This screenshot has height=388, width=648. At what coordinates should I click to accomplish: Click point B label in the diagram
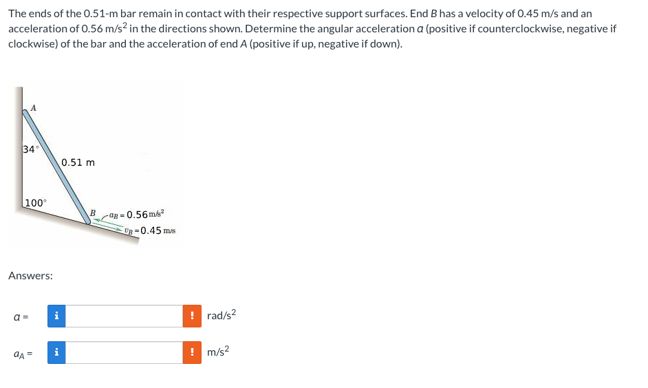pos(92,212)
